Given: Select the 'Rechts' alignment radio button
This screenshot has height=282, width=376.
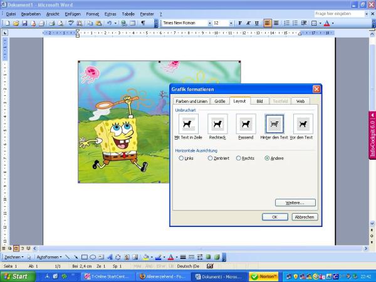Looking at the screenshot, I should click(x=238, y=158).
